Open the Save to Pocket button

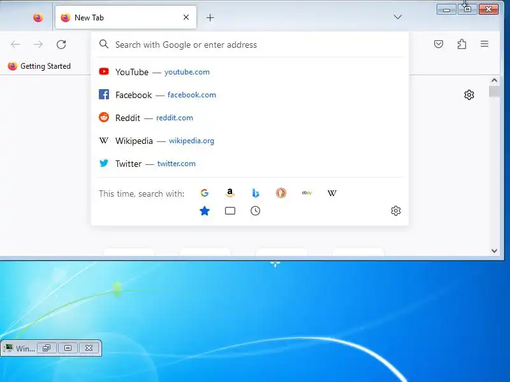(x=439, y=44)
